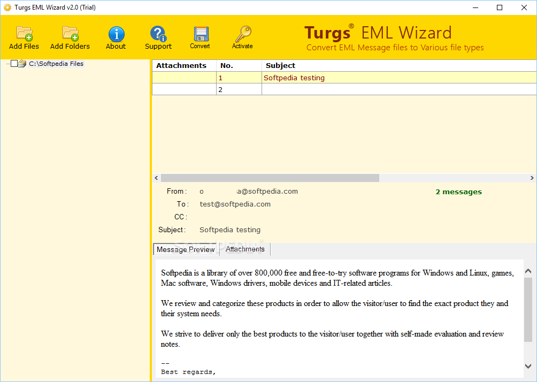This screenshot has width=537, height=382.
Task: Click the preview pane scroll down arrow
Action: tap(528, 366)
